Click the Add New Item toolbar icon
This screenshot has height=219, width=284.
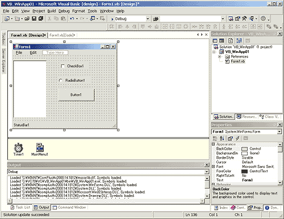[17, 19]
